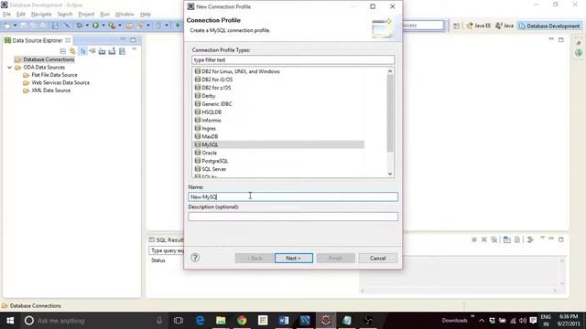
Task: Click the Export profiles icon in Data Source Explorer
Action: (112, 51)
